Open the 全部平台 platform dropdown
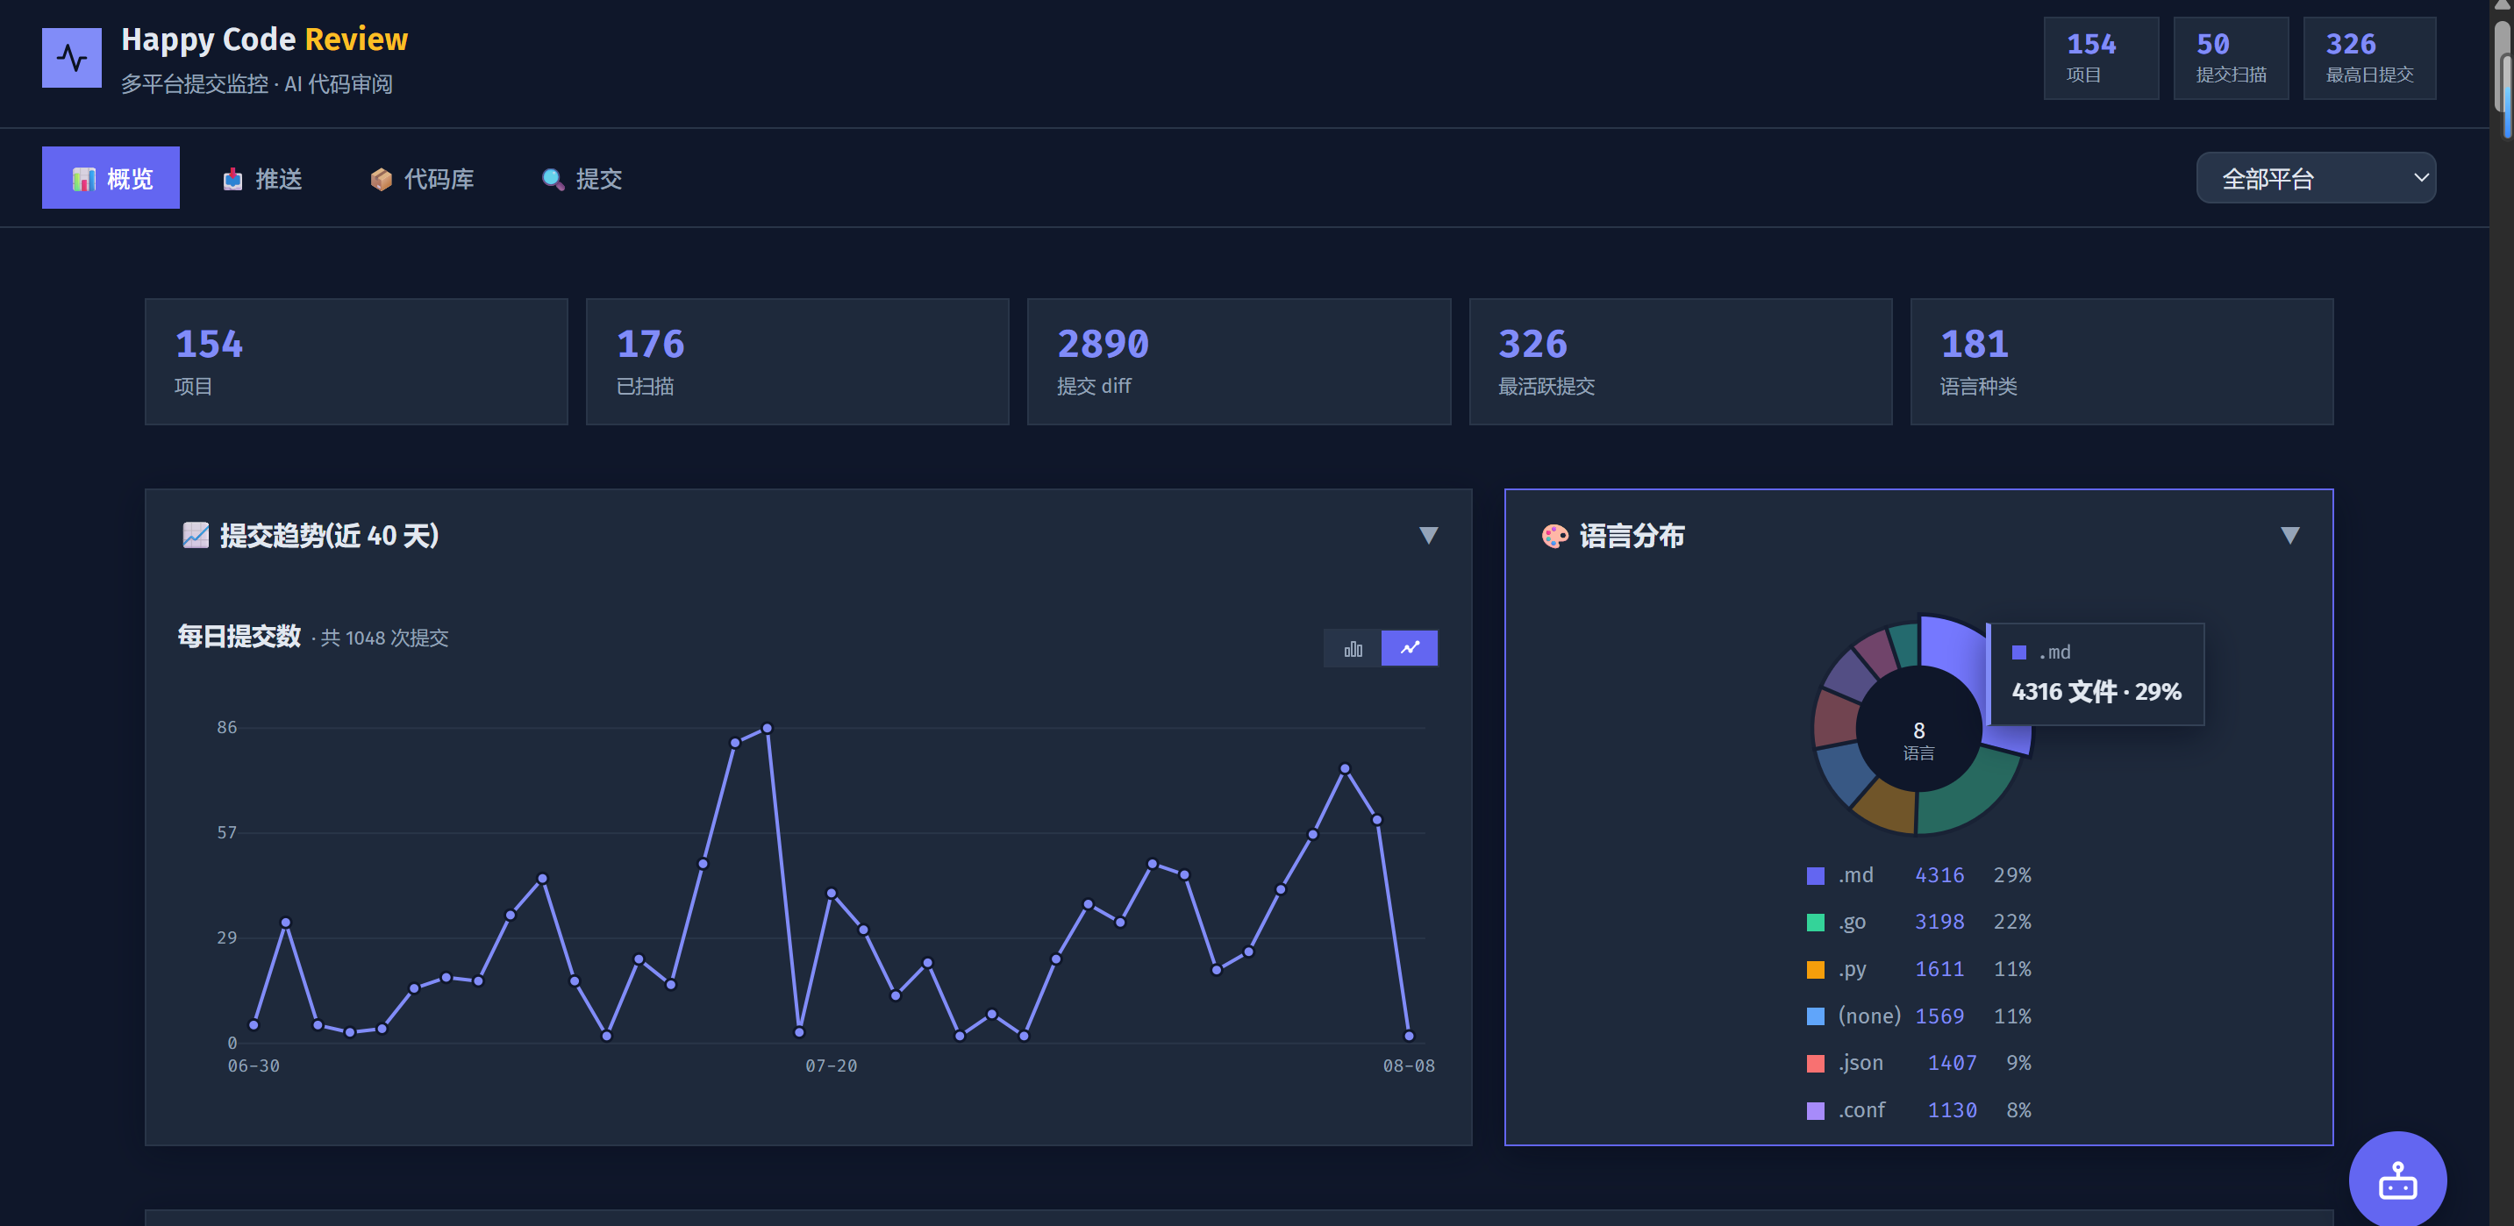 coord(2315,177)
